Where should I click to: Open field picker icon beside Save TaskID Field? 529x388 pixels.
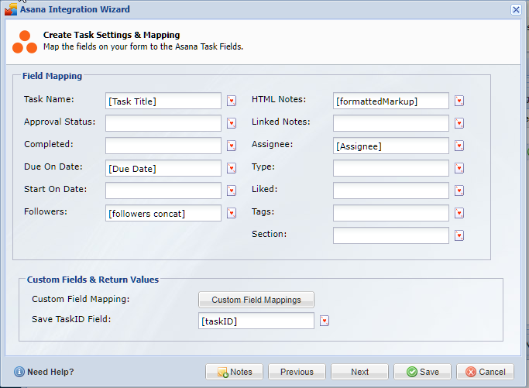[325, 321]
